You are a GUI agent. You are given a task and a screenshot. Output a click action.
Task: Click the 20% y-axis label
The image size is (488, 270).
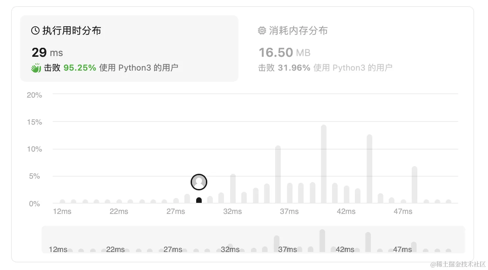pos(34,95)
